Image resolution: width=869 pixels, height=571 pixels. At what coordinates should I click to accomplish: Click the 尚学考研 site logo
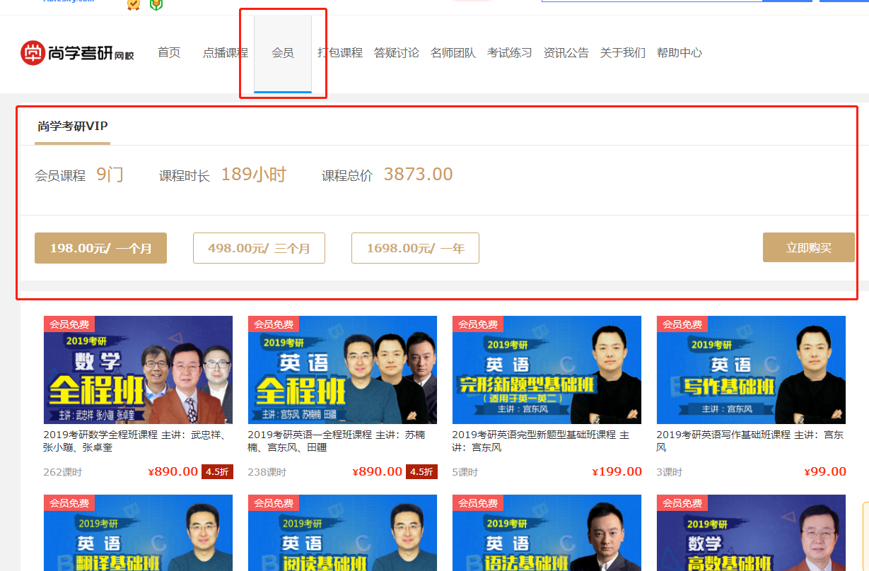pos(77,53)
